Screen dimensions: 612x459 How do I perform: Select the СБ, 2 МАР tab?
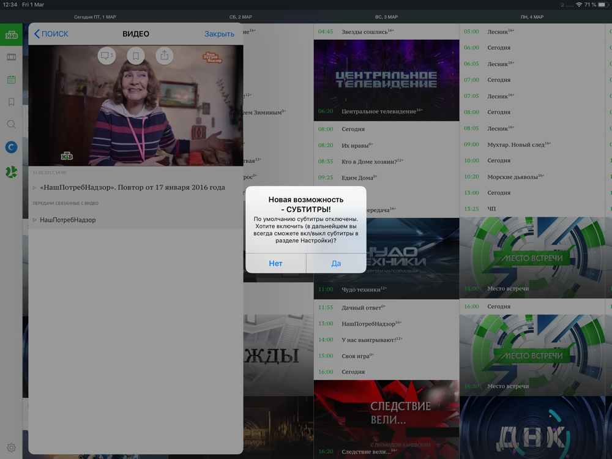point(241,17)
